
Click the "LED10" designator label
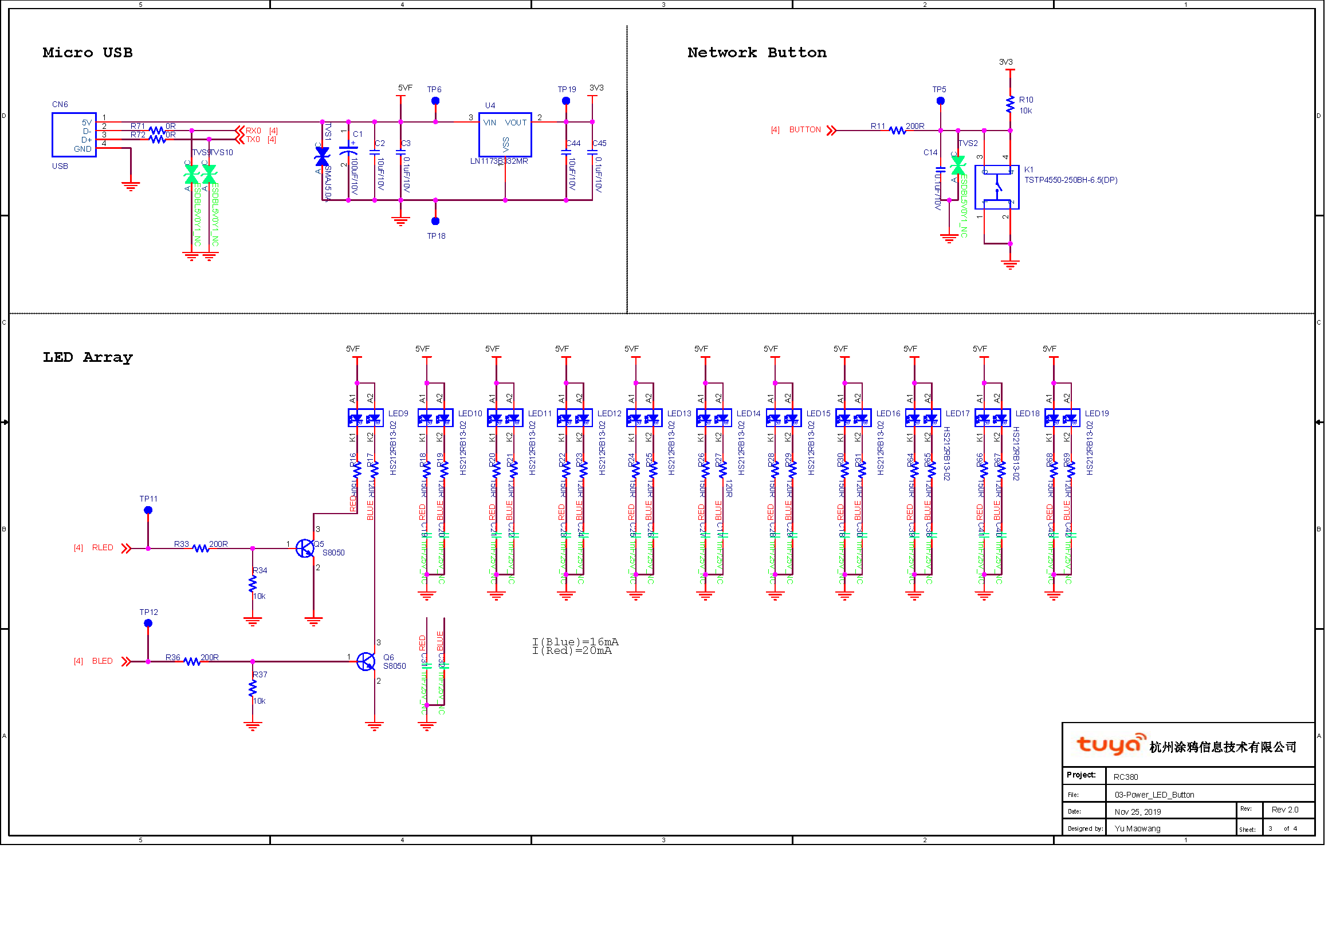470,413
